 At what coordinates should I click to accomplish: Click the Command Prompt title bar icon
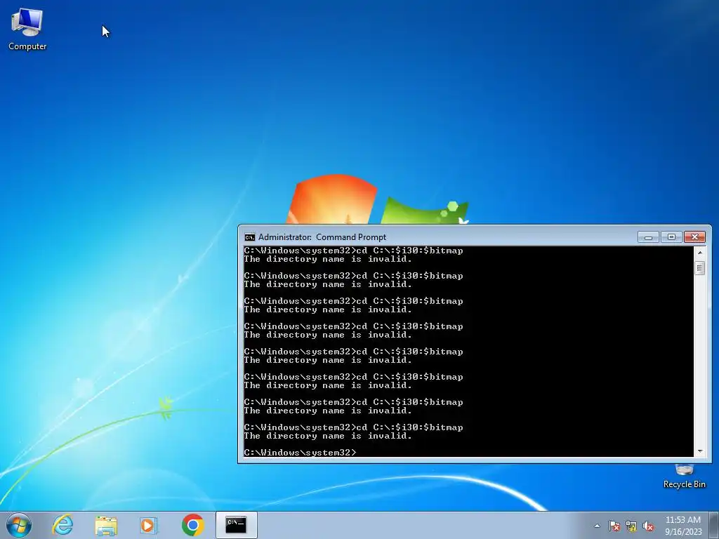[249, 237]
